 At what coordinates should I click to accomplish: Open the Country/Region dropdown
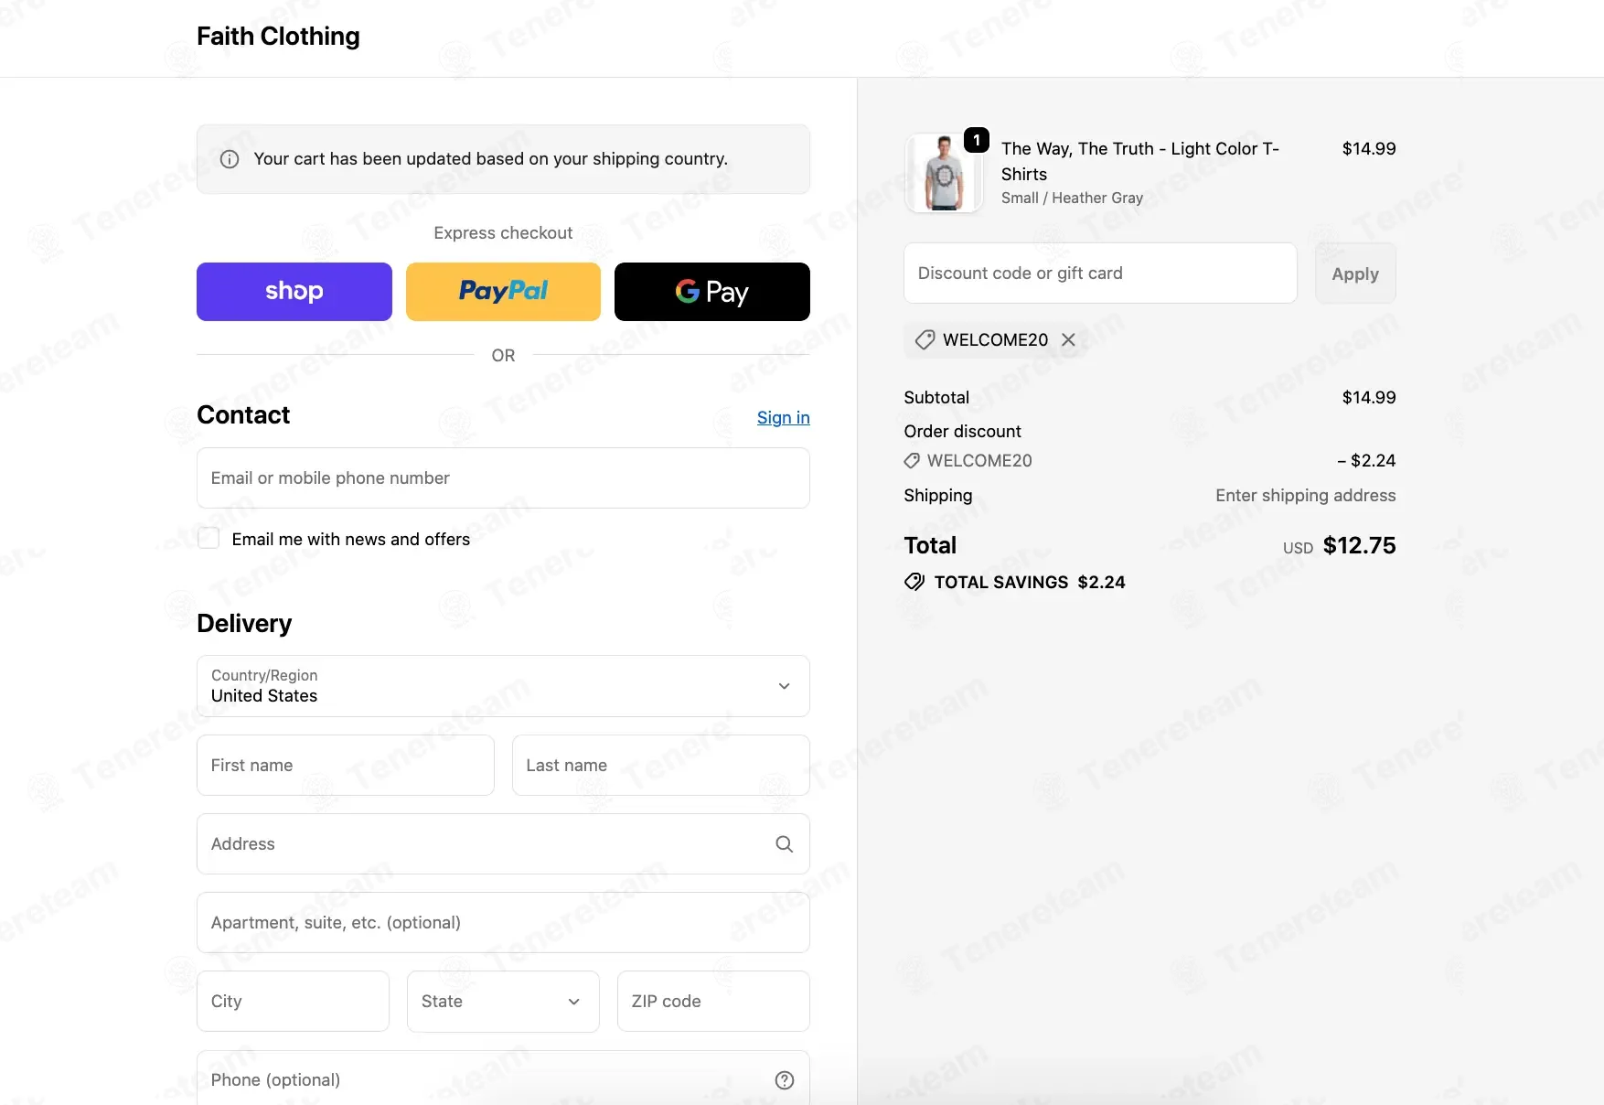(x=503, y=686)
